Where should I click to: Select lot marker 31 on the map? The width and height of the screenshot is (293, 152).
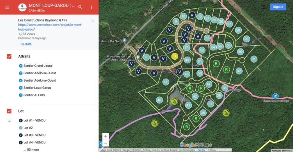pyautogui.click(x=254, y=59)
